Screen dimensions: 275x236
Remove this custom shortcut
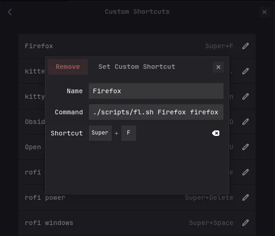click(68, 67)
